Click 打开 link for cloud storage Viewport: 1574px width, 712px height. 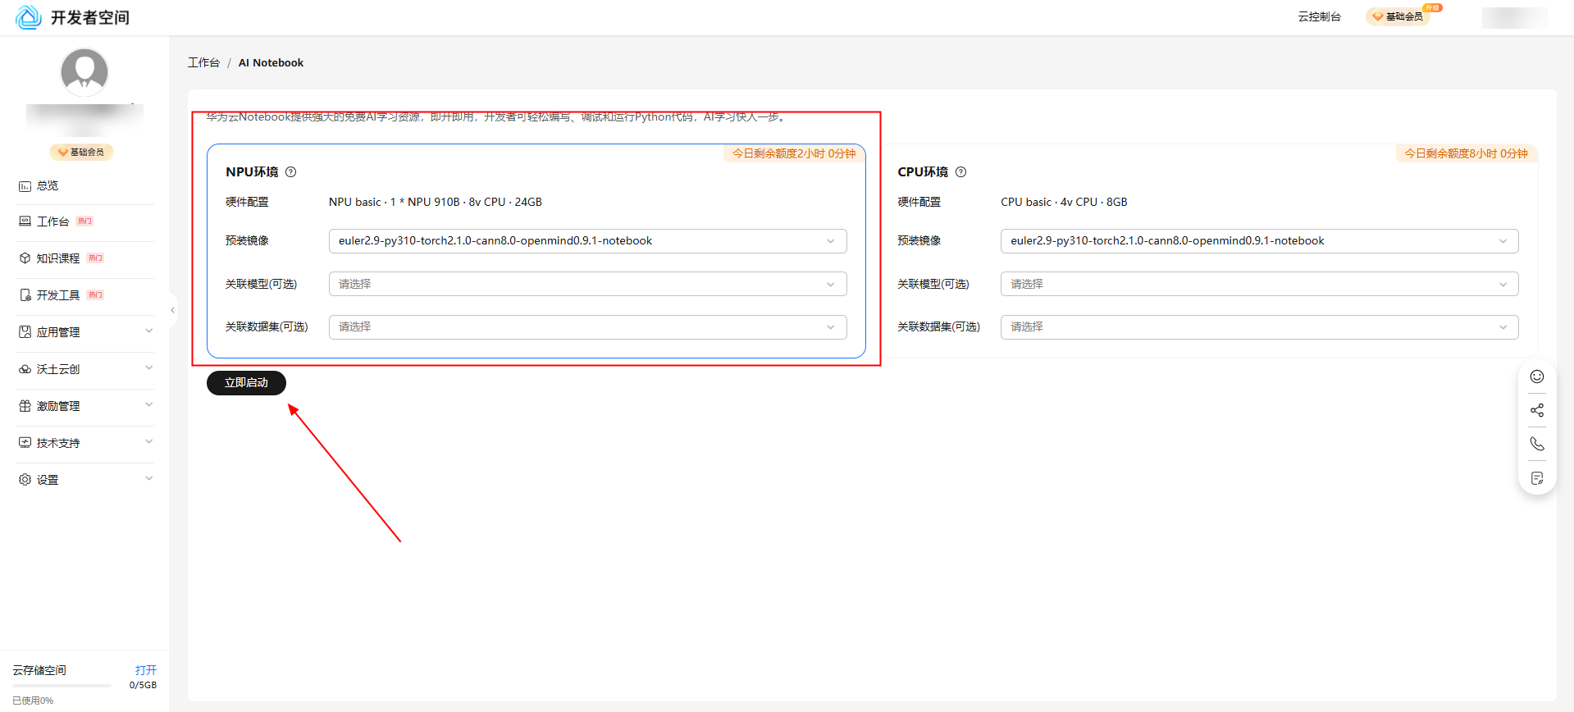tap(146, 670)
